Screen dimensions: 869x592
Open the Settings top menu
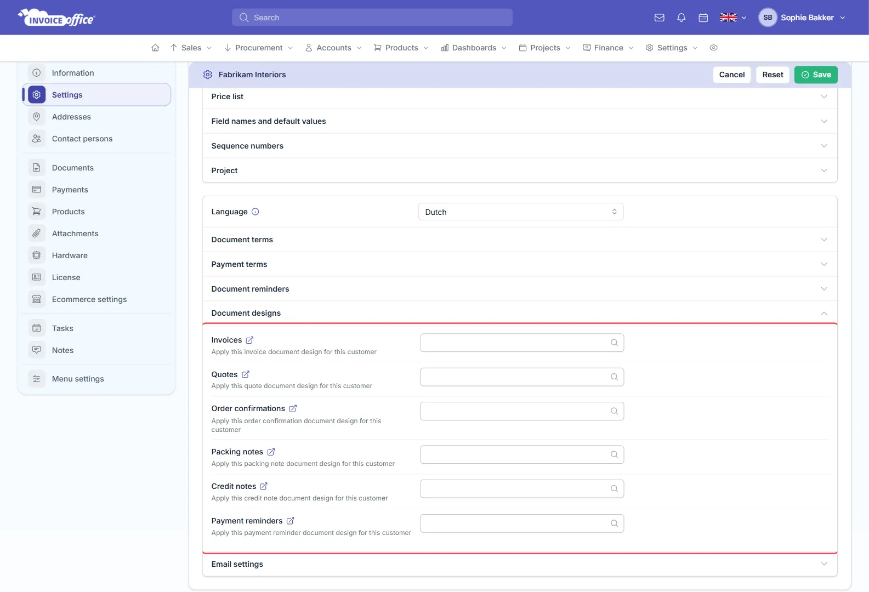pos(672,48)
